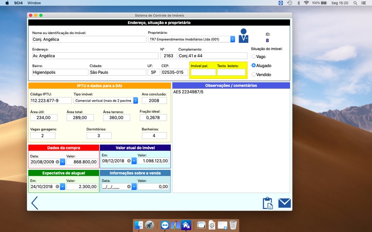Click the Ano conclusão field
Viewport: 372px width, 232px height.
click(154, 101)
